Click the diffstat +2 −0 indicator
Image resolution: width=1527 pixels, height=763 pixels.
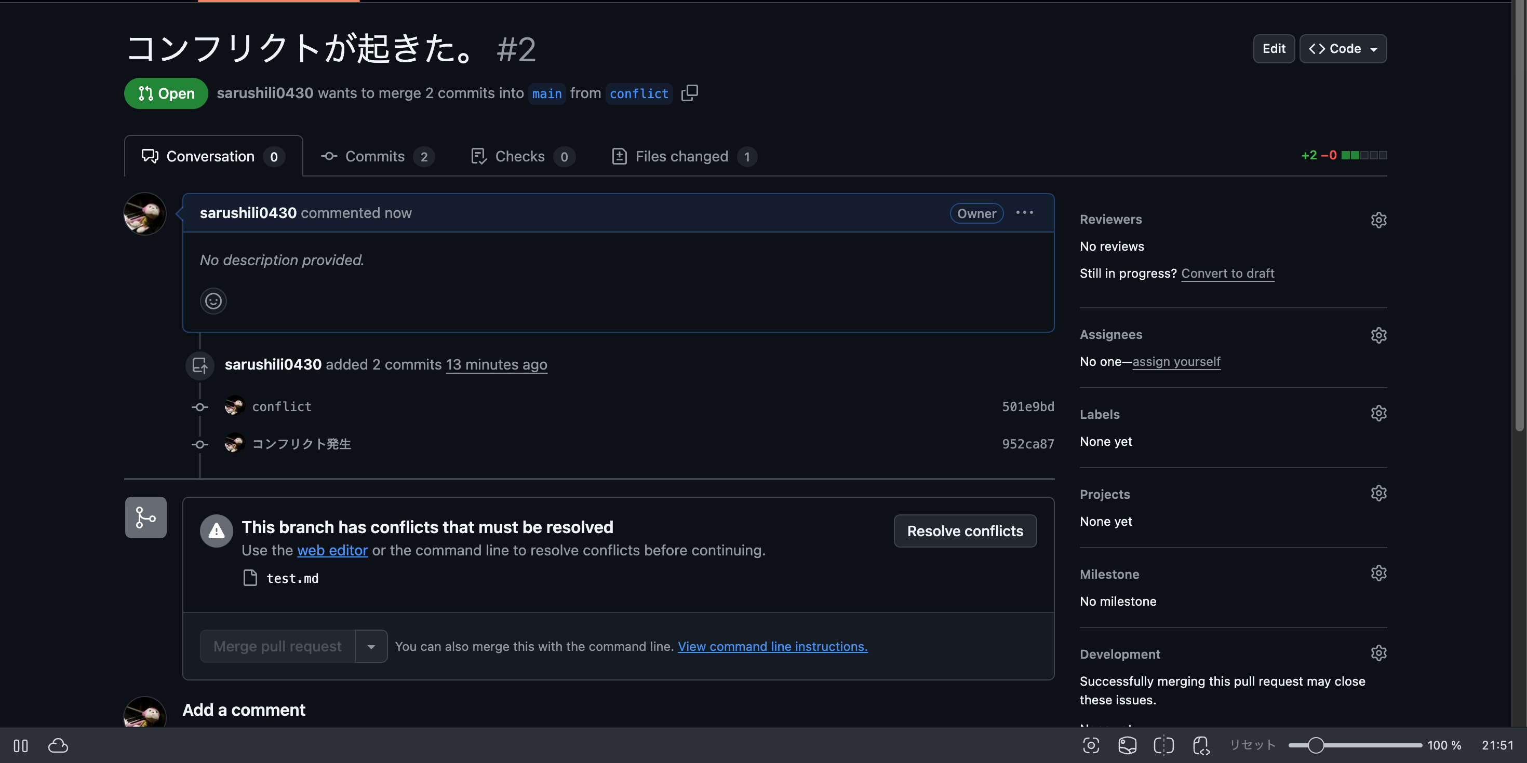tap(1343, 155)
